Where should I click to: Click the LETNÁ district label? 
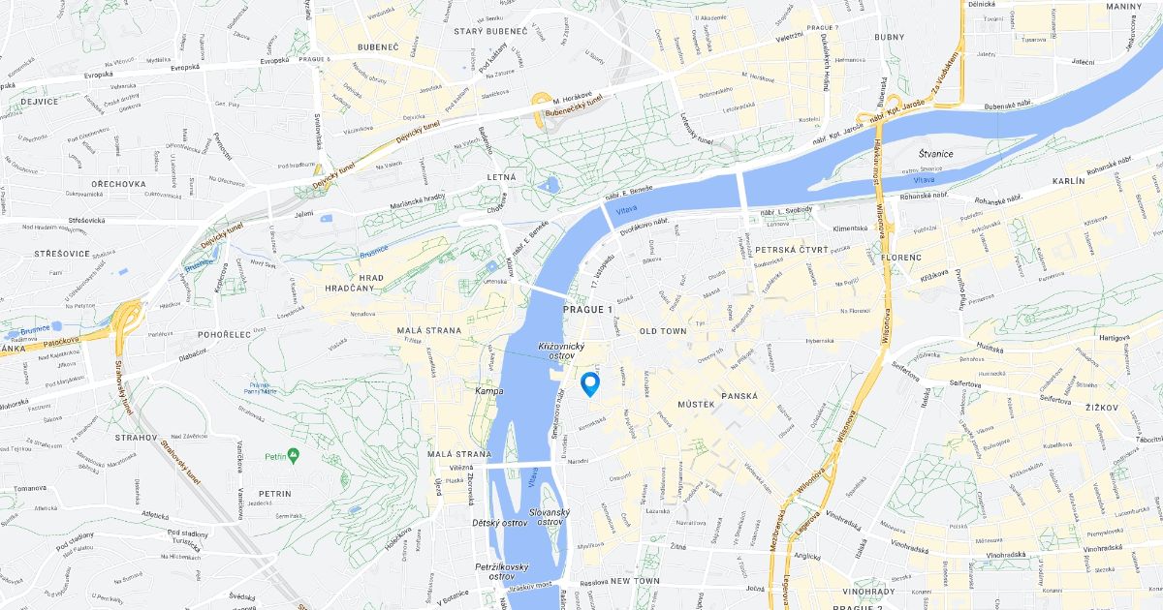coord(501,178)
